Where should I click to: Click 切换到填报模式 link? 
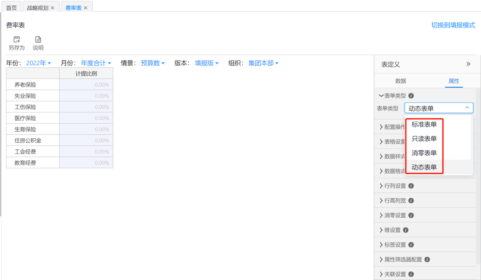[x=453, y=25]
